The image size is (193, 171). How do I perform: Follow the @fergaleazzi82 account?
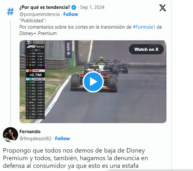[x=63, y=139]
